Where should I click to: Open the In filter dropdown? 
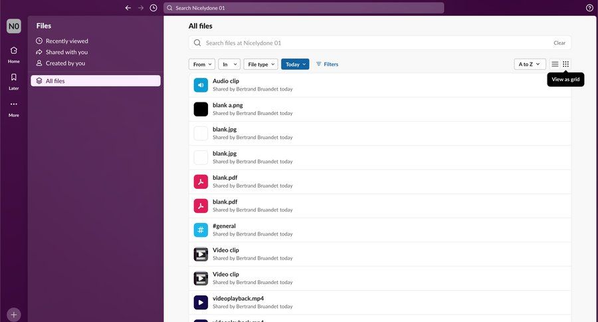(x=229, y=64)
